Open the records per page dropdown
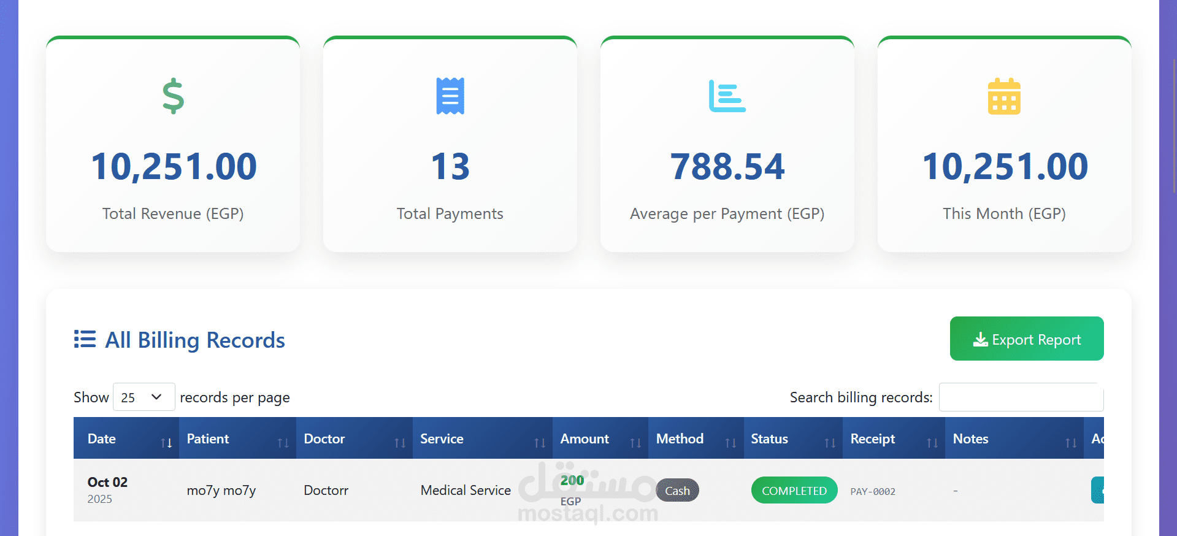1177x536 pixels. 144,397
